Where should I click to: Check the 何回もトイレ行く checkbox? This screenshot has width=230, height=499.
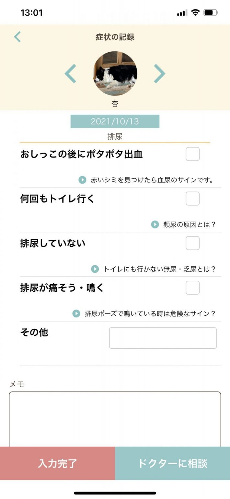[192, 198]
